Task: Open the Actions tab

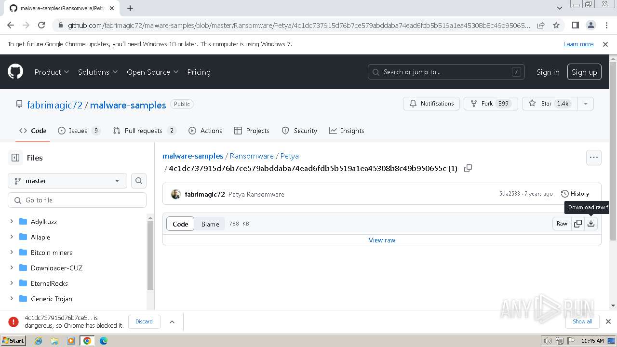Action: coord(205,131)
